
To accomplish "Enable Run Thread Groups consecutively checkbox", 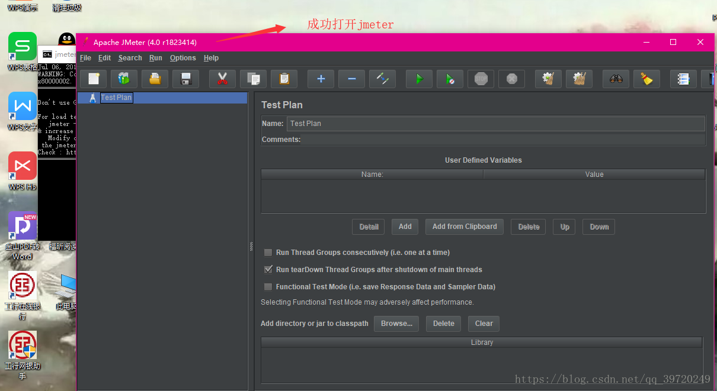I will [268, 253].
